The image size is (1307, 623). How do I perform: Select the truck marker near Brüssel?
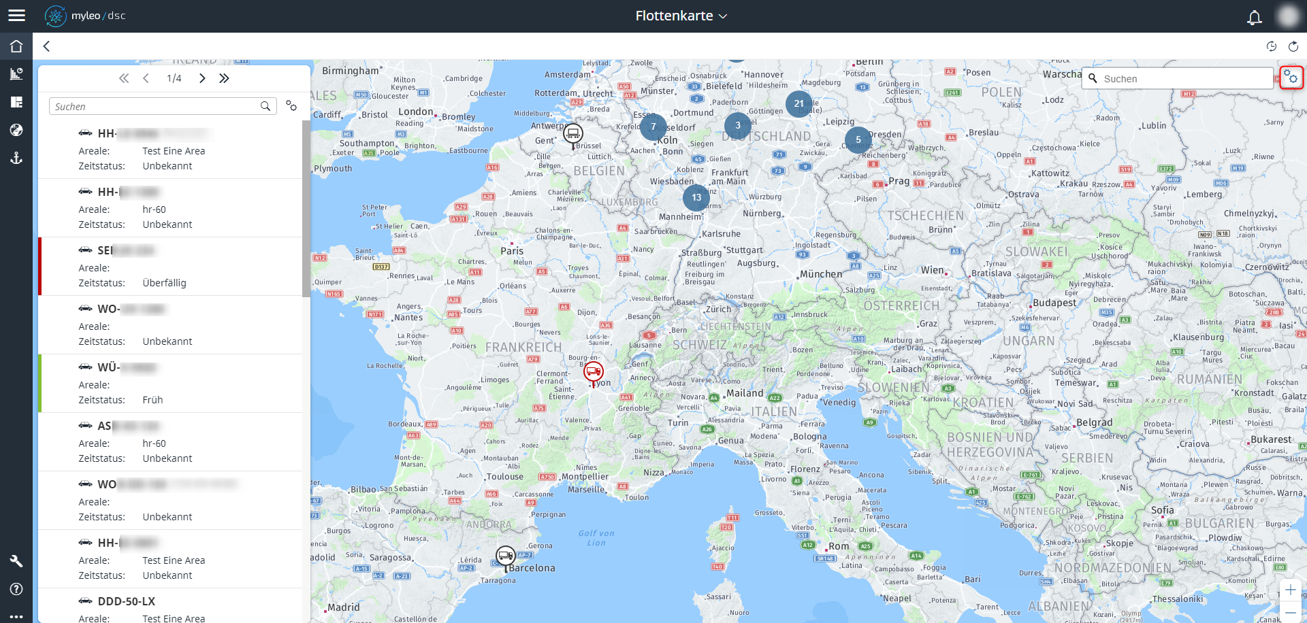pos(574,135)
